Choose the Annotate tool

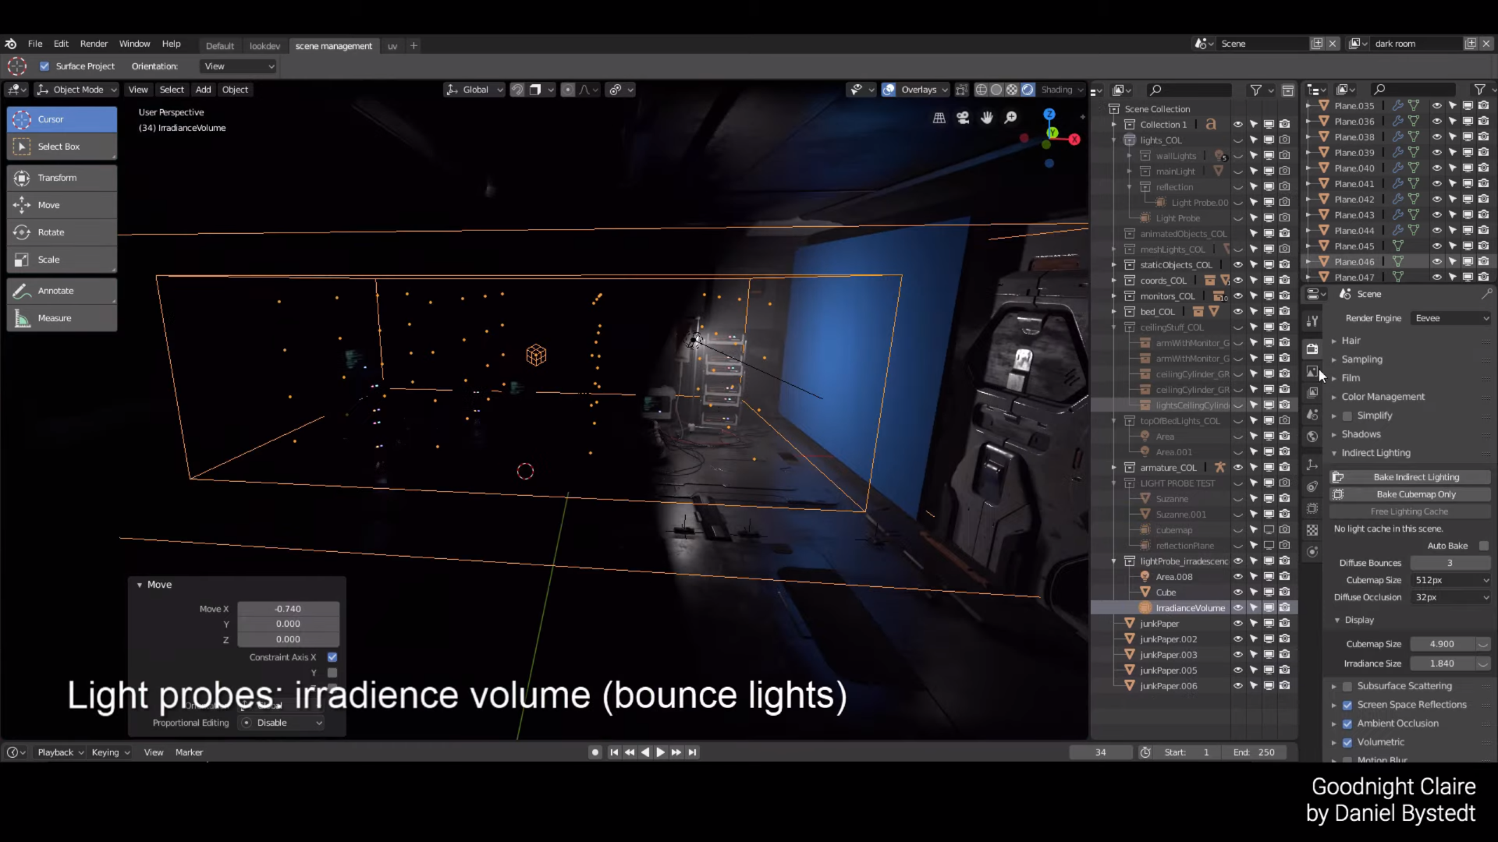62,291
